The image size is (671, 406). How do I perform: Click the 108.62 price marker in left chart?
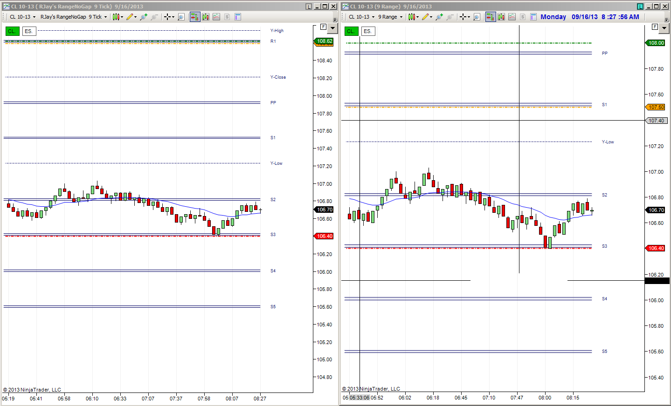tap(325, 41)
